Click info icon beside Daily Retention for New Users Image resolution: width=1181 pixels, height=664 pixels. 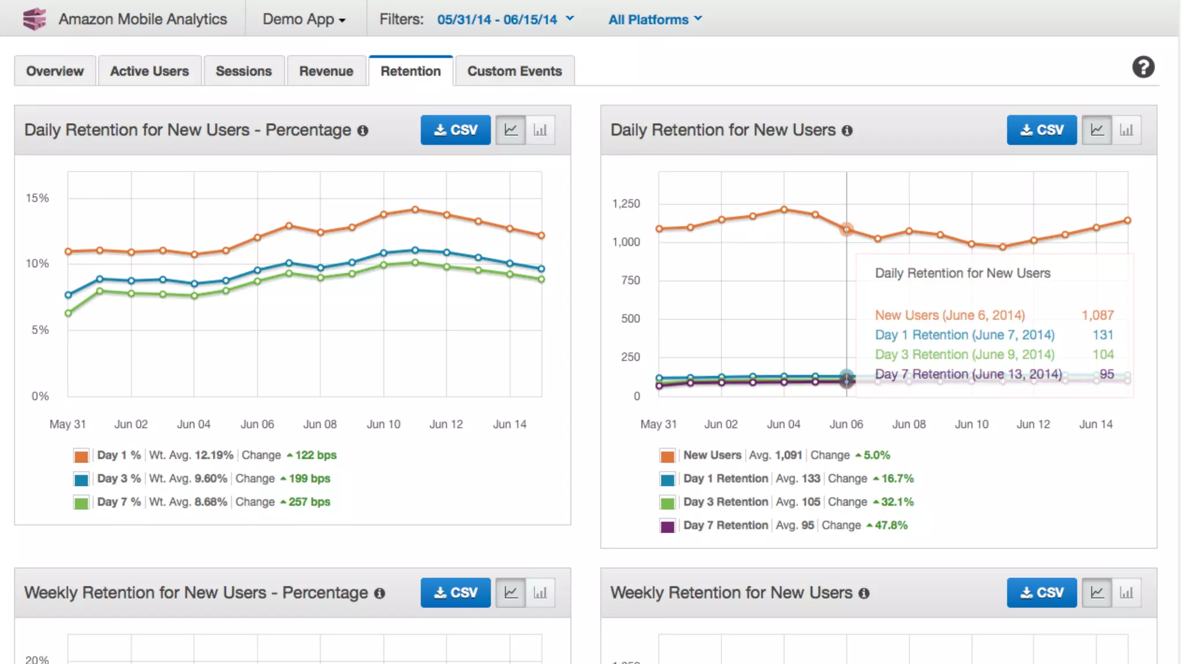847,131
